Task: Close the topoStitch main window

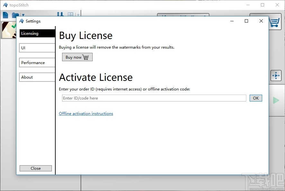Action: (x=277, y=5)
